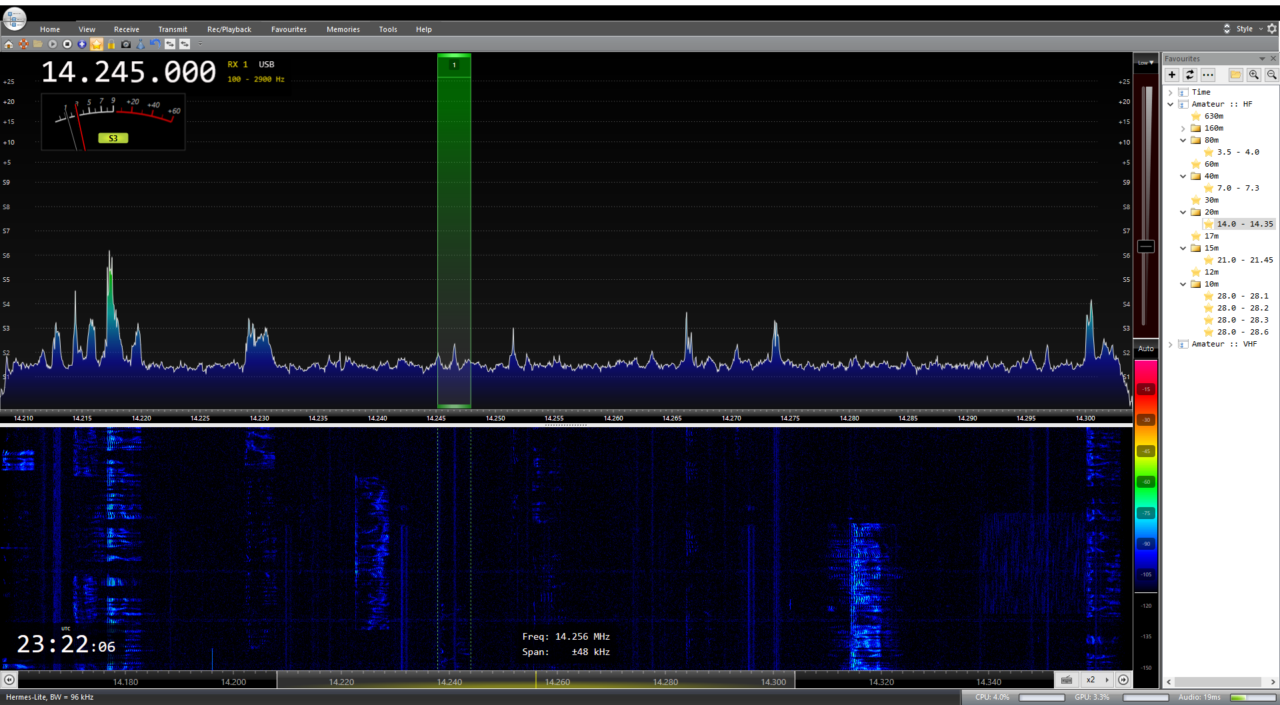This screenshot has width=1280, height=705.
Task: Toggle the yellow star Favourites button
Action: click(97, 44)
